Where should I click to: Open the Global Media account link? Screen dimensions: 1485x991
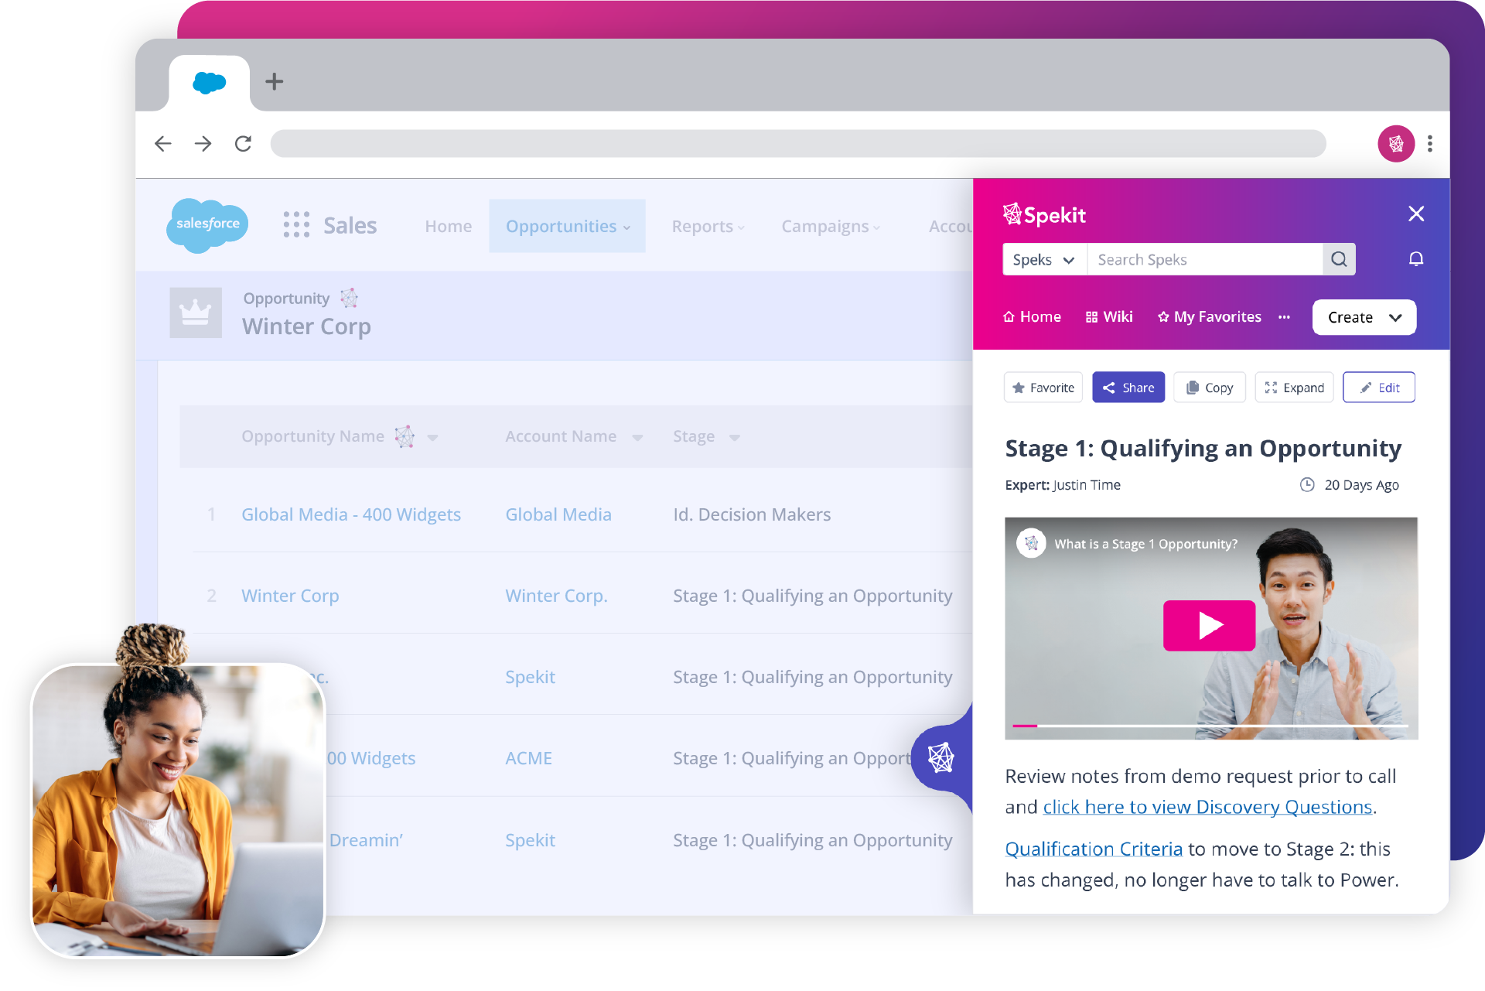coord(558,515)
